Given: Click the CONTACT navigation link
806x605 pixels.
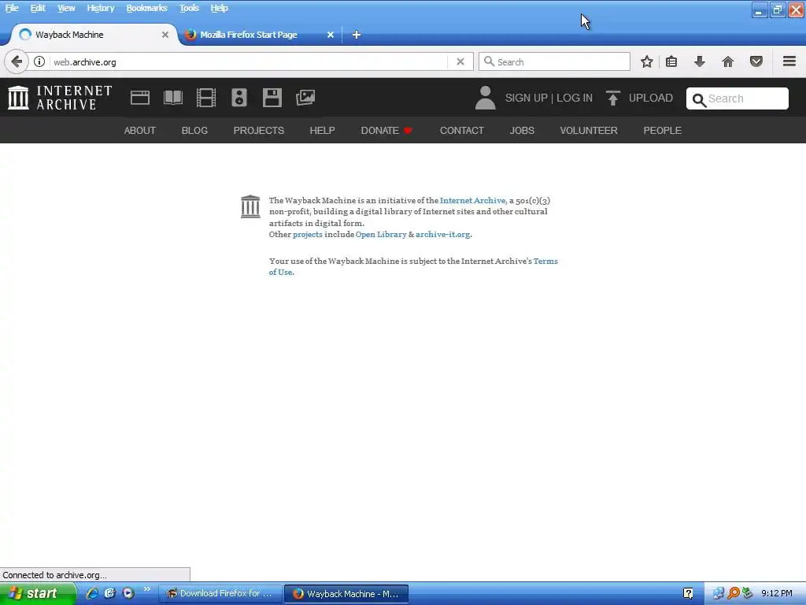Looking at the screenshot, I should pos(461,131).
